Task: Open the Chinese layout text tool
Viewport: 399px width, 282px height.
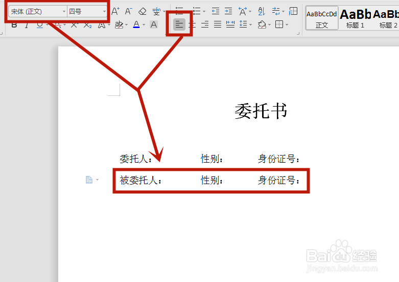Action: pos(243,11)
